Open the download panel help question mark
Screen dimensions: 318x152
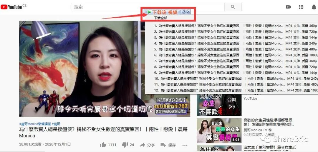(184, 12)
